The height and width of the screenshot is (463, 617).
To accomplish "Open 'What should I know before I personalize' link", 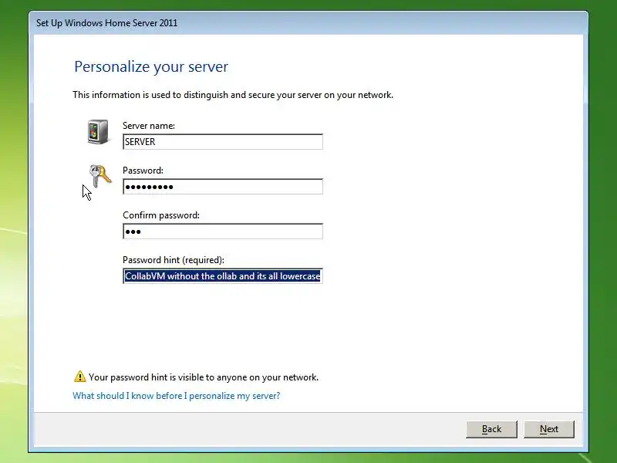I will 177,396.
